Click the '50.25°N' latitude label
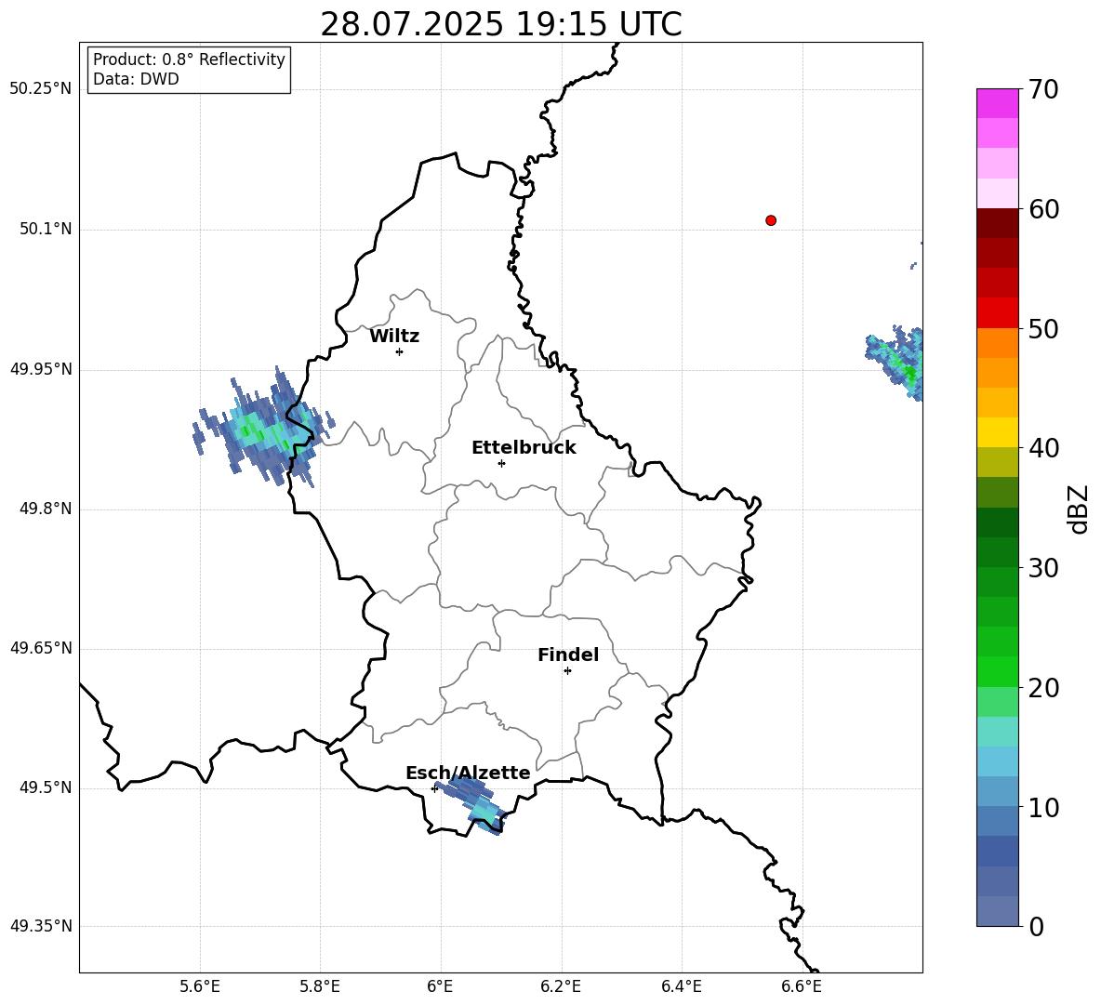Screen dimensions: 1101x1005 (x=41, y=89)
